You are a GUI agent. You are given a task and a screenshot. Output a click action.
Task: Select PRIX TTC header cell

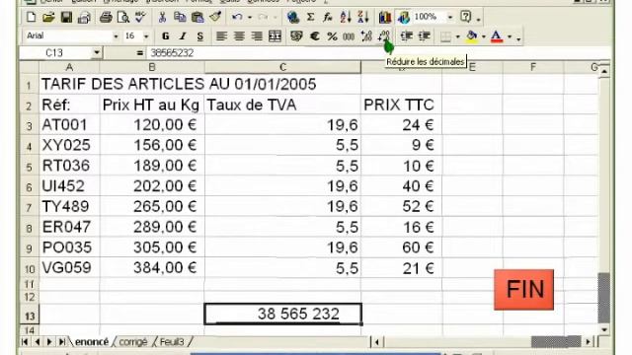[401, 105]
